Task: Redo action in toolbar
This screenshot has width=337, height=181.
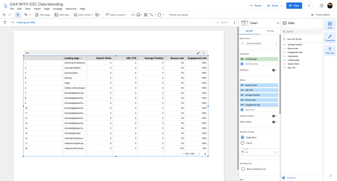Action: click(10, 15)
